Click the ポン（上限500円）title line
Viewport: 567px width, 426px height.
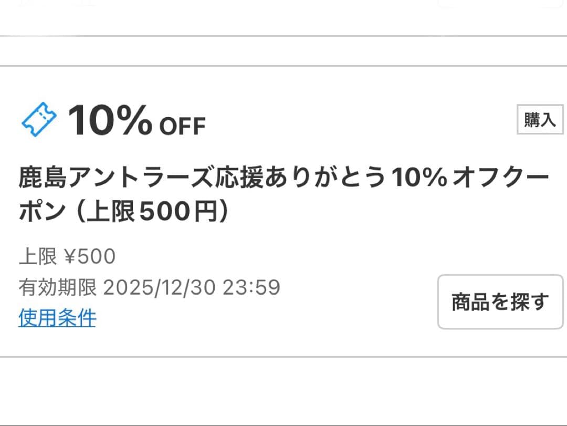tap(124, 212)
